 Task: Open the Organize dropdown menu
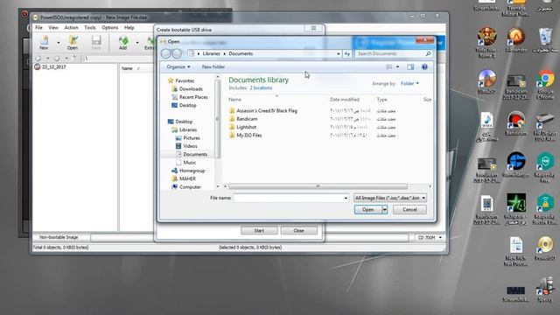pyautogui.click(x=178, y=66)
